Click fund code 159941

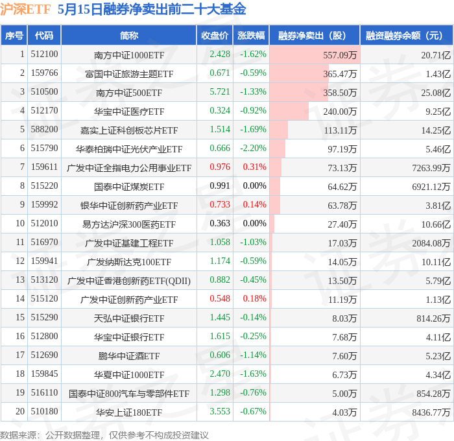(44, 261)
